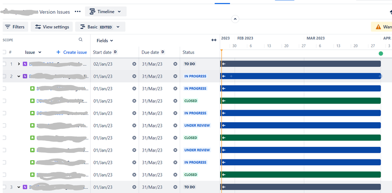
Task: Click the purple epic icon in row 2
Action: tap(25, 76)
